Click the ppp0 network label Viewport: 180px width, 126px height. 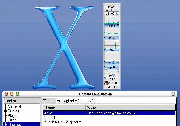112,67
